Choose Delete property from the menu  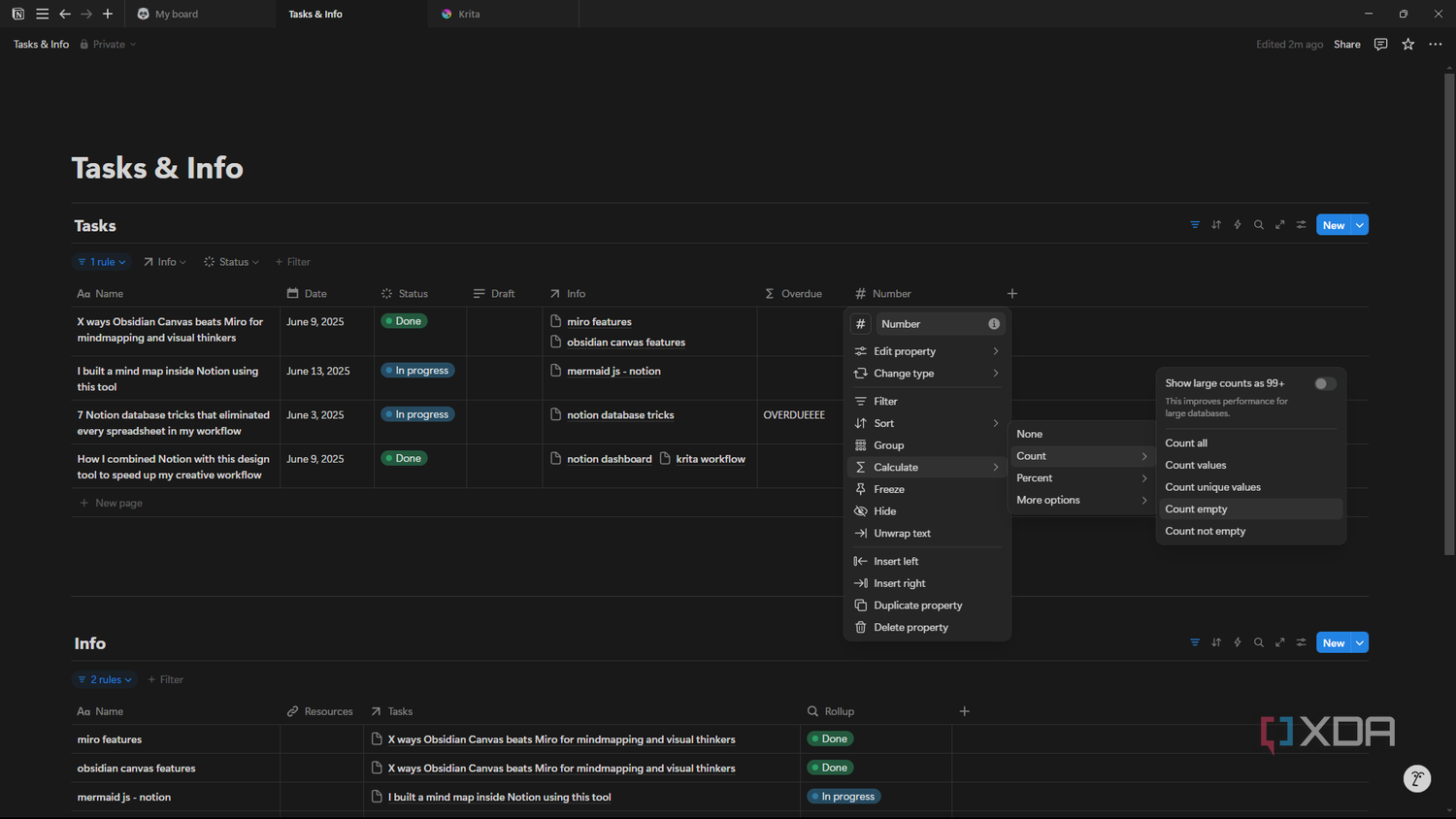[x=927, y=628]
